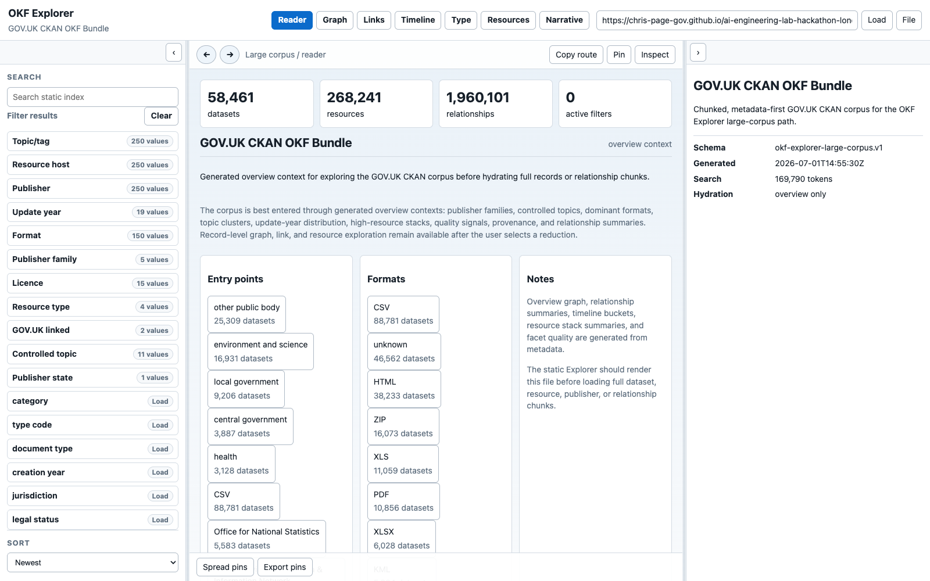Load the category facet
This screenshot has height=581, width=930.
pos(160,401)
